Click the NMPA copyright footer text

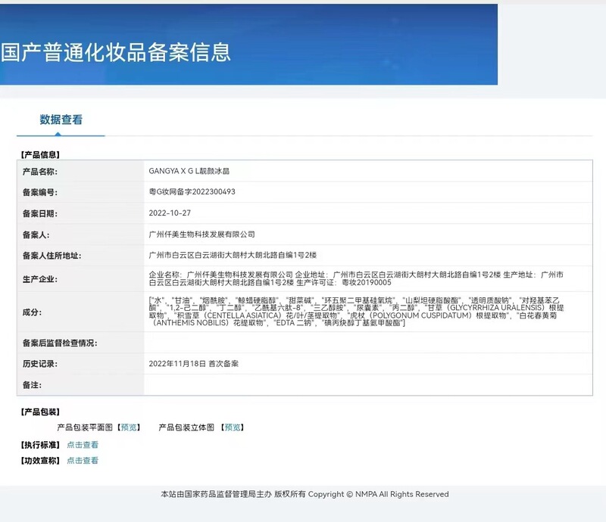303,494
